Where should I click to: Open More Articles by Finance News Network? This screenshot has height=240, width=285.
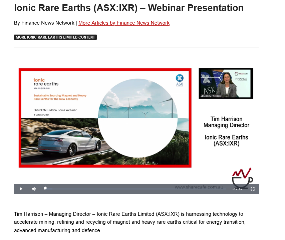click(124, 23)
